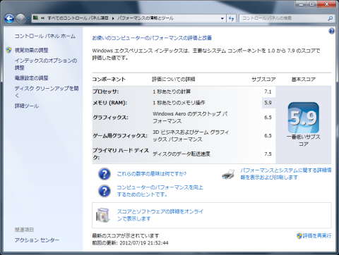Screen dimensions: 339x255
Task: Click the 評価についての詳細 column header
Action: coord(174,80)
